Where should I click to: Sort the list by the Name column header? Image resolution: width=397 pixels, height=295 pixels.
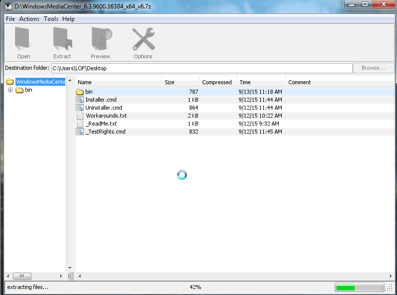click(119, 82)
